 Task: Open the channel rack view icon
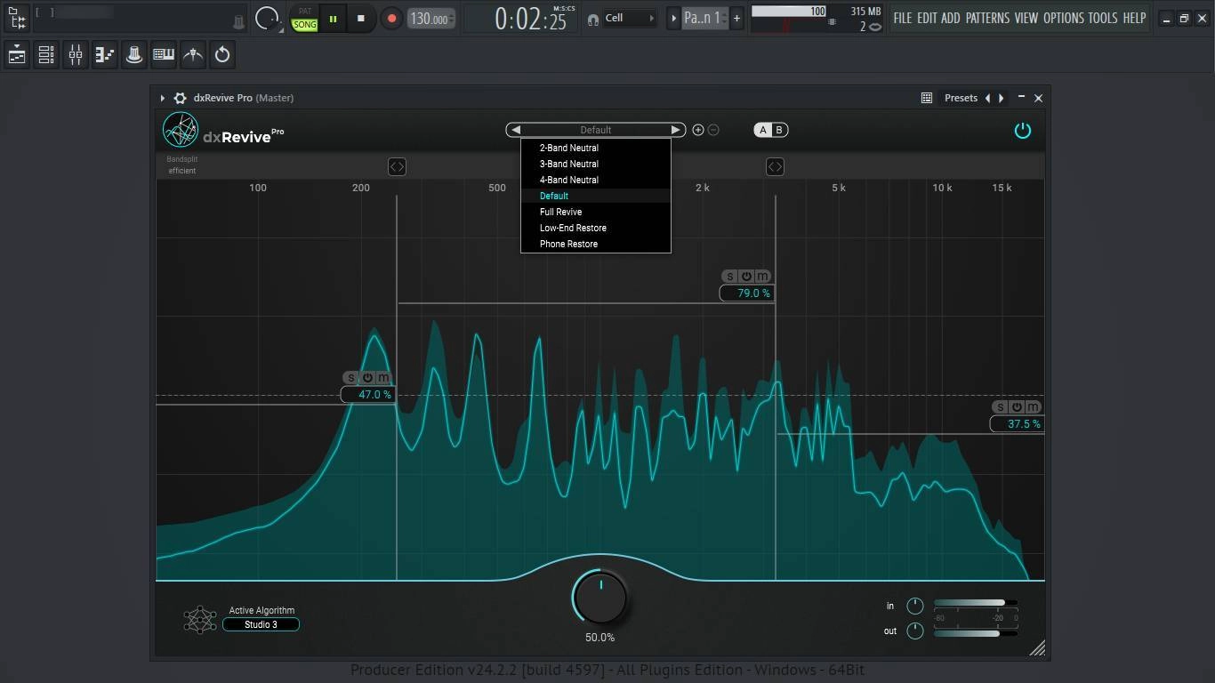(46, 55)
